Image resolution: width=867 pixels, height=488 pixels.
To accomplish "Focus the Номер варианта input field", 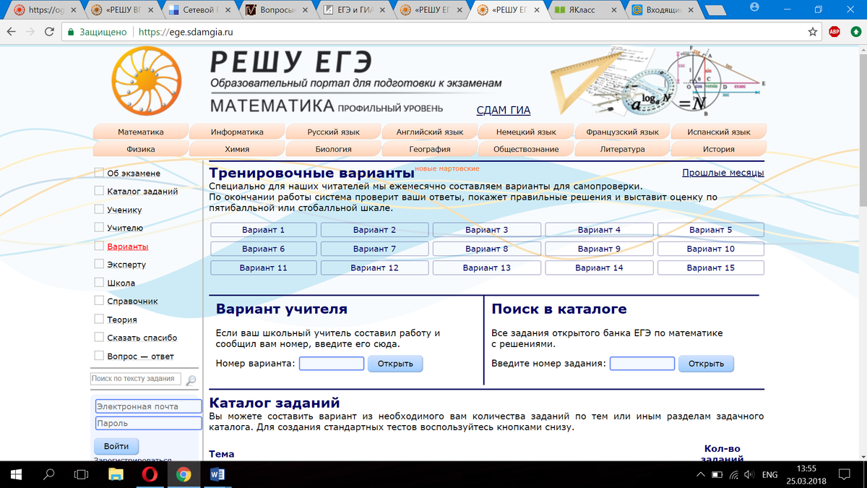I will (x=332, y=363).
